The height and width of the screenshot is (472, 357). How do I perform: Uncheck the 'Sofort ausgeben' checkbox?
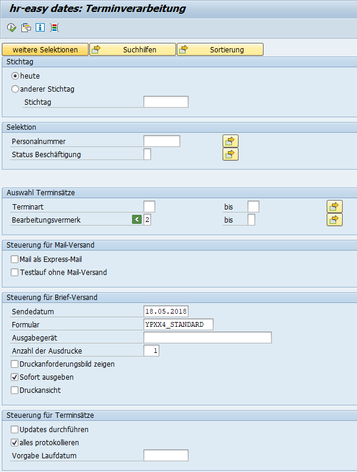pyautogui.click(x=15, y=377)
